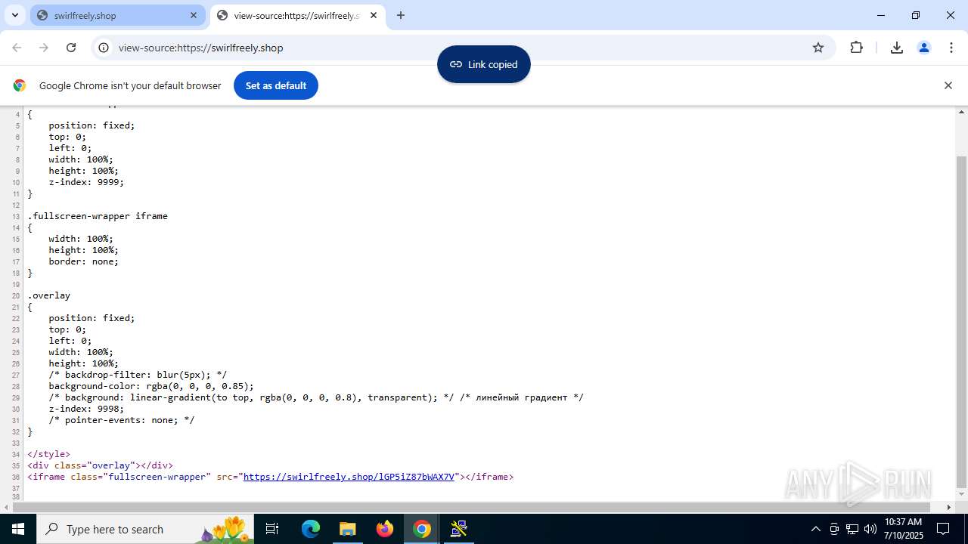Image resolution: width=968 pixels, height=544 pixels.
Task: Click the Link copied toast
Action: click(484, 64)
